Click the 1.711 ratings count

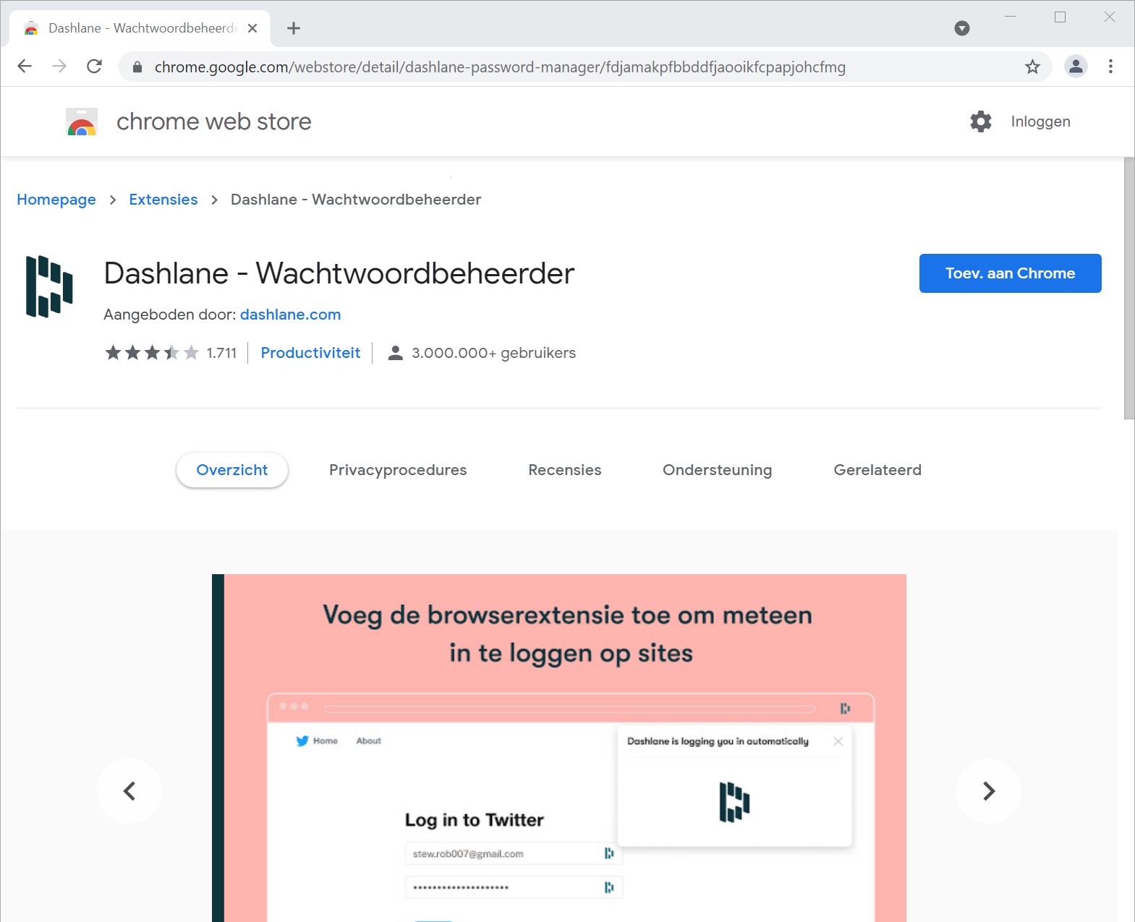pos(221,353)
